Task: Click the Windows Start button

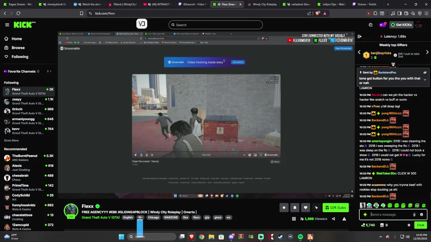Action: coord(121,237)
